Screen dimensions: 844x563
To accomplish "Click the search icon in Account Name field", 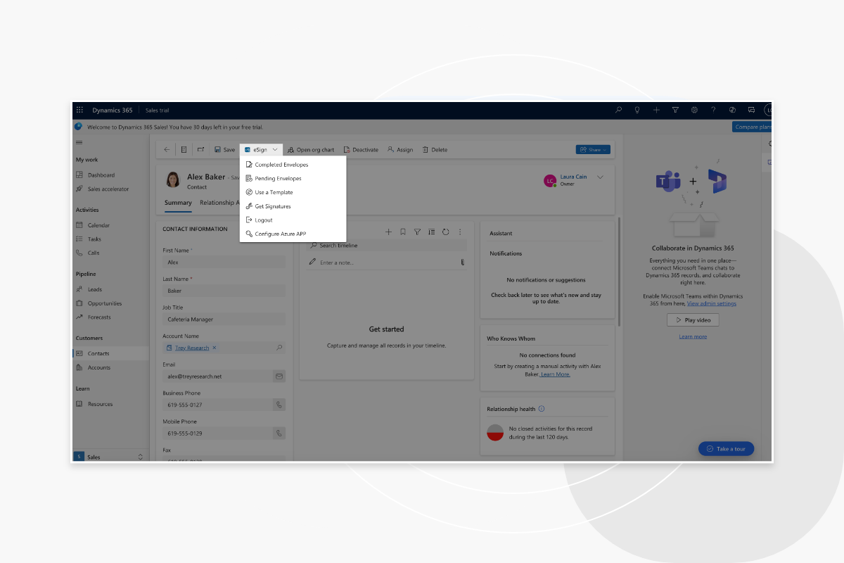I will pos(279,348).
